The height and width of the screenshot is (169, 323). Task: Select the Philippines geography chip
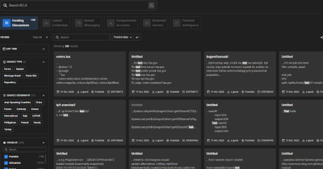[10, 123]
